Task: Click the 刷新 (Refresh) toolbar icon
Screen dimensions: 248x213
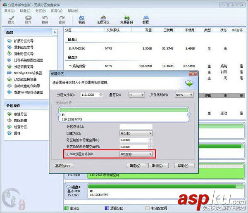Action: 81,19
